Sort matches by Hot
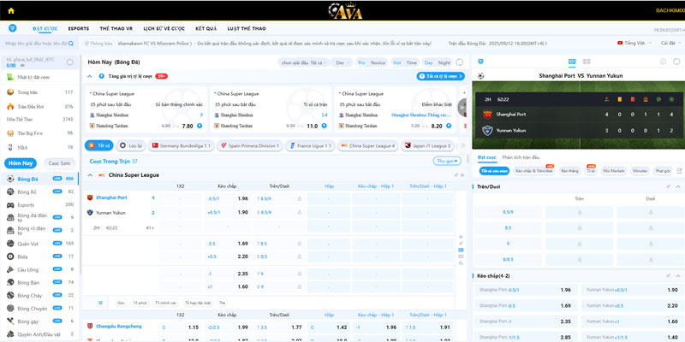685x342 pixels. click(x=396, y=62)
